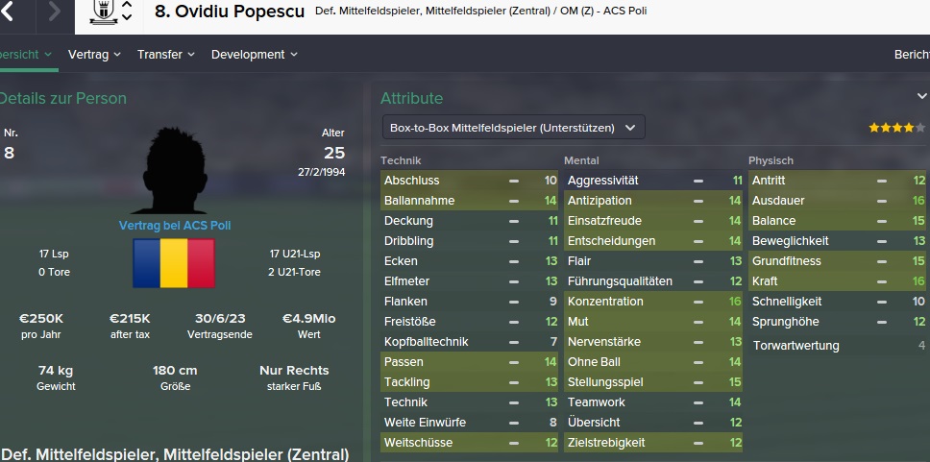Collapse the Attribute panel chevron

click(921, 96)
